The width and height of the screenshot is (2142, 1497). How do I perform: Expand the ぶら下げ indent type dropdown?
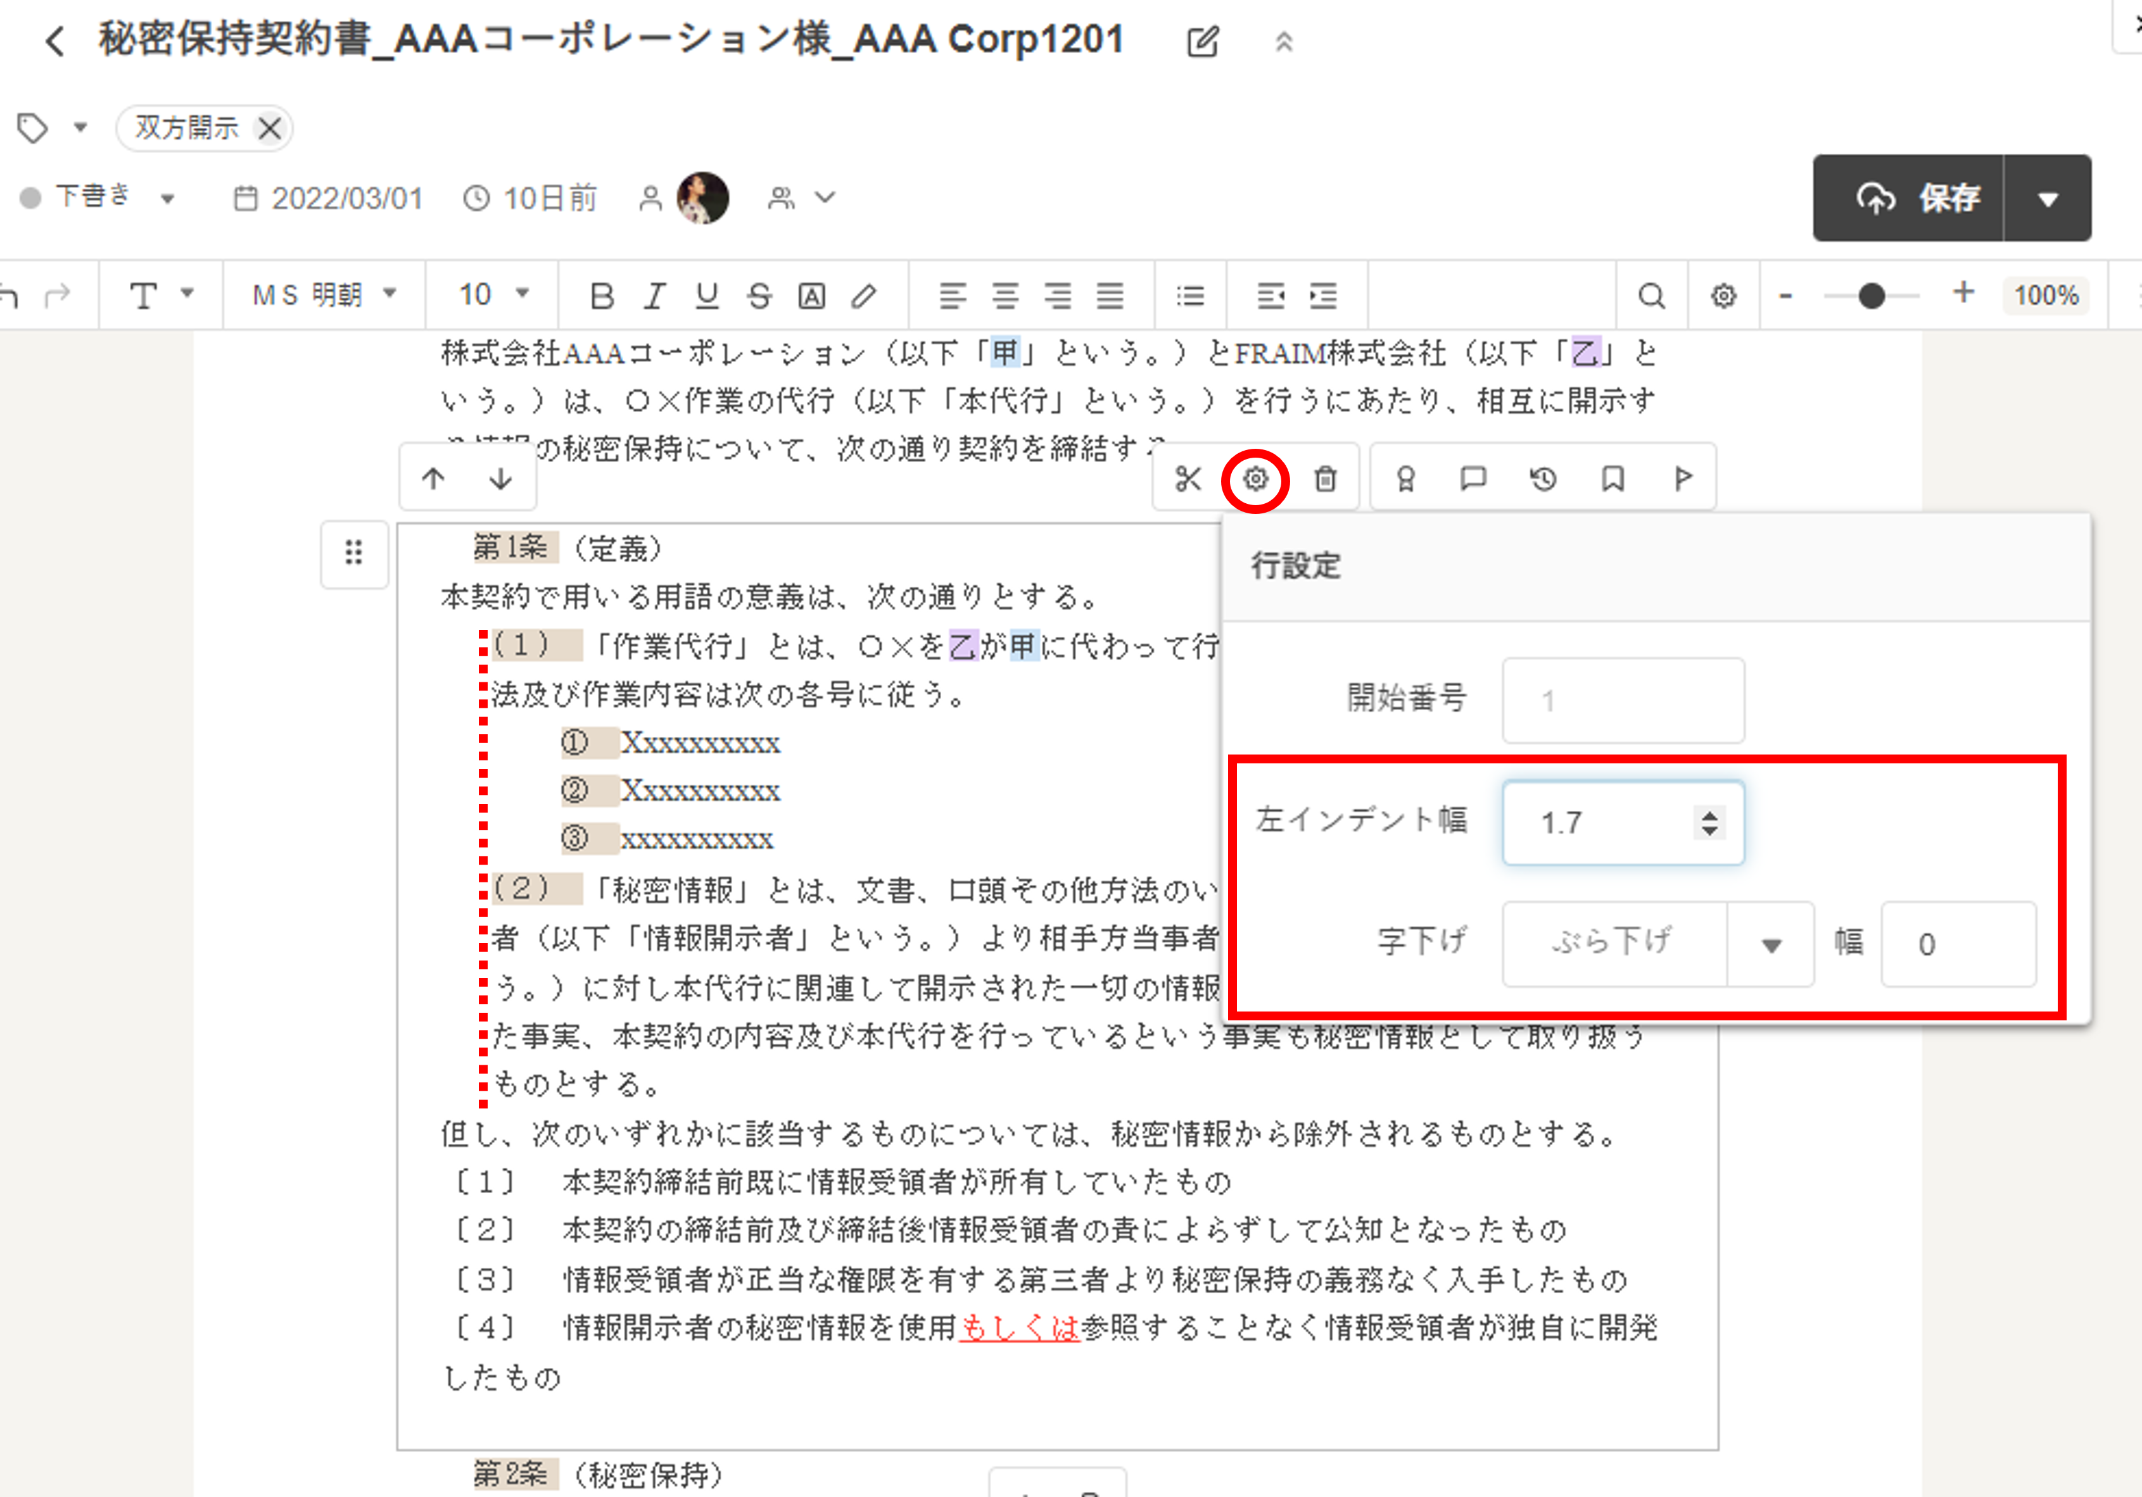[1770, 945]
